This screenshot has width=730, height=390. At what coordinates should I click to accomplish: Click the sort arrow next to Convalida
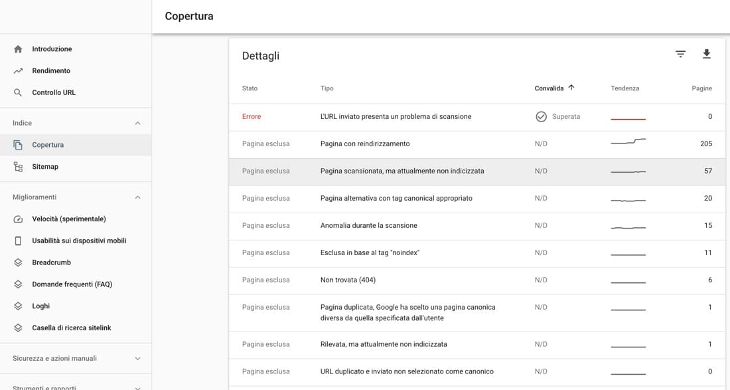(x=571, y=88)
